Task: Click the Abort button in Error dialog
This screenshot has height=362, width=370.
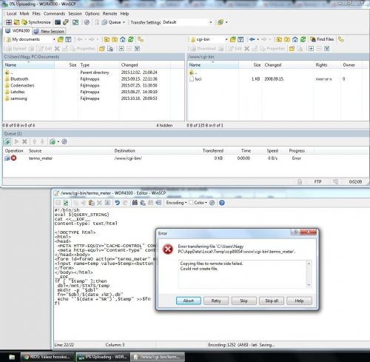Action: tap(189, 301)
